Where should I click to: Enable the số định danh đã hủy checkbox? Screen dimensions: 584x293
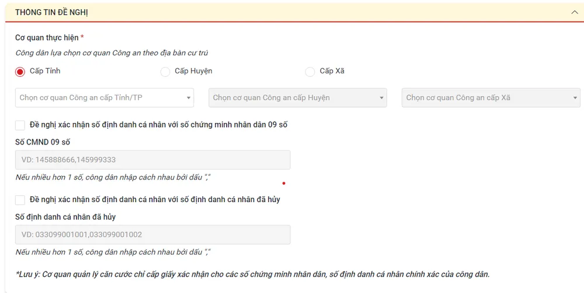(x=20, y=200)
